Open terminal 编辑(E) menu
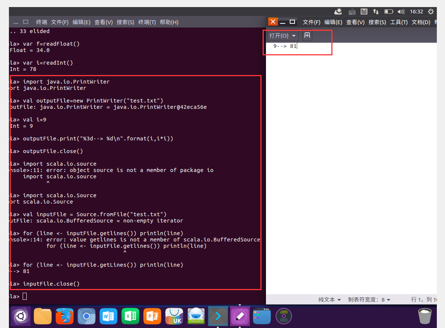445x328 pixels. pos(81,22)
